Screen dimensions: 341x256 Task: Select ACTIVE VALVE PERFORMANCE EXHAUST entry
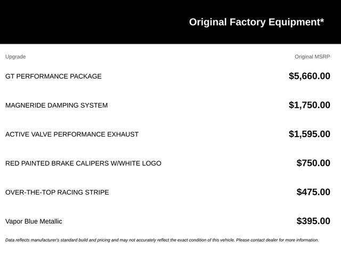point(72,134)
